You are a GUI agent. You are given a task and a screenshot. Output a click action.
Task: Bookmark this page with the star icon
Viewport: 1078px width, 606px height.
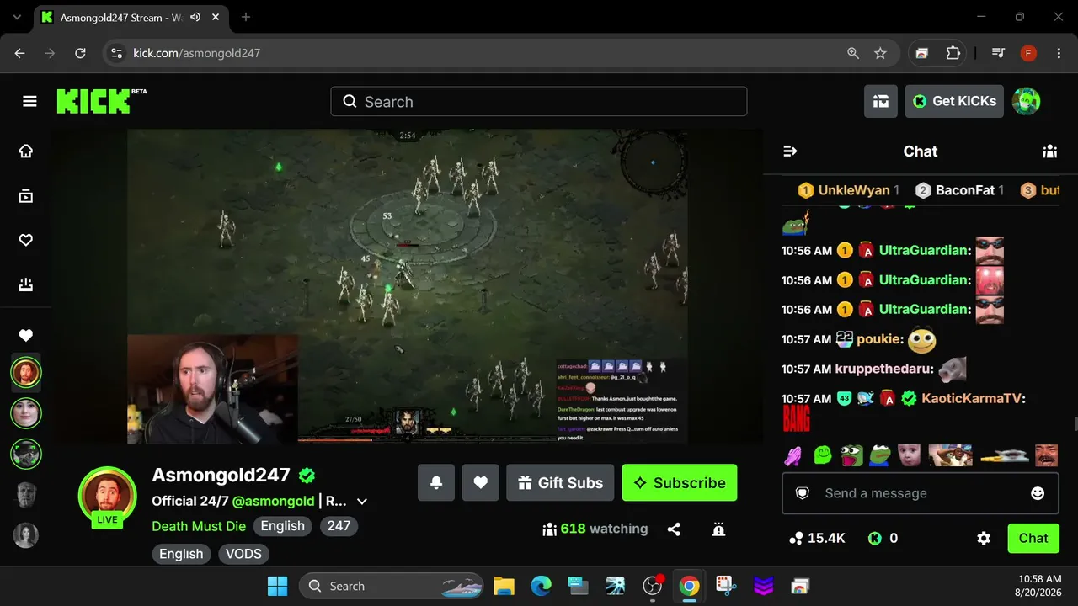(880, 53)
